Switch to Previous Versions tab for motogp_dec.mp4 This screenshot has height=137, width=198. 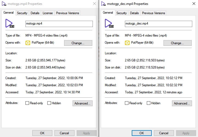[153, 13]
